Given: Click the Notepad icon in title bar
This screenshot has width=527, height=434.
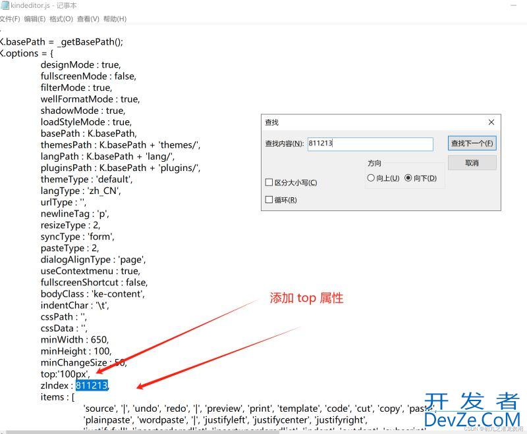Looking at the screenshot, I should [5, 5].
